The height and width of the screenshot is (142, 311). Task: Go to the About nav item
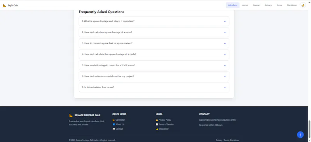[x=245, y=5]
